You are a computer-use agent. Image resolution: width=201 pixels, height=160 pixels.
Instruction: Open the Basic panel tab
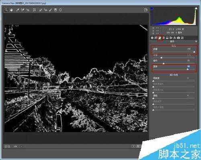click(x=152, y=38)
